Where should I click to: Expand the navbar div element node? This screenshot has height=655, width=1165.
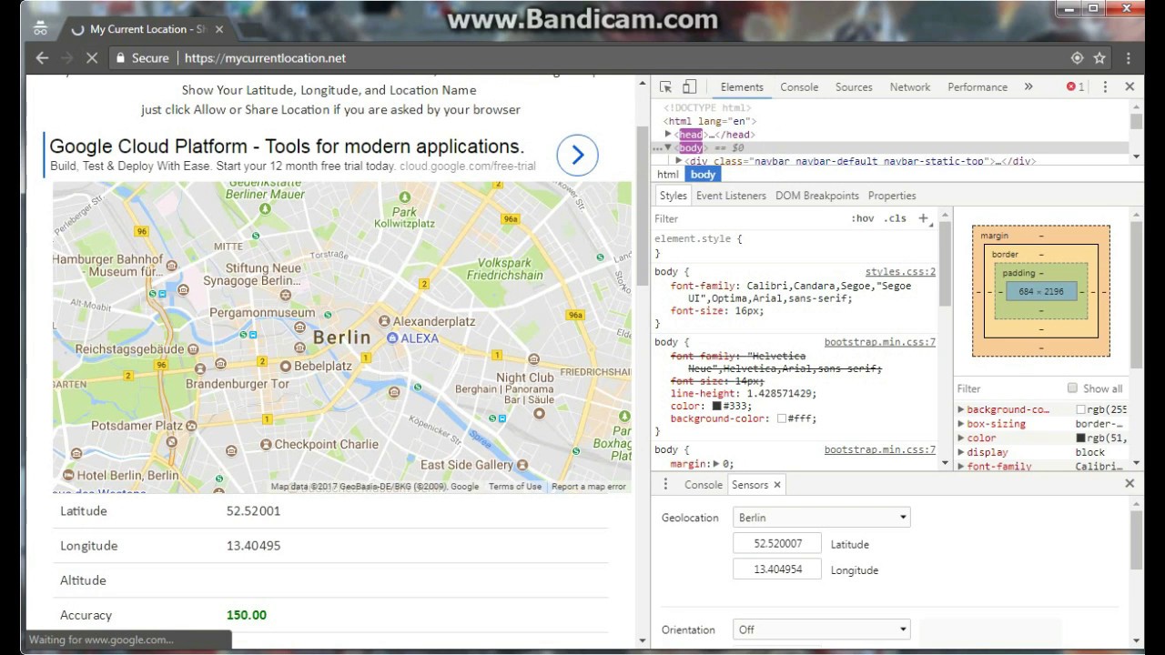point(679,161)
